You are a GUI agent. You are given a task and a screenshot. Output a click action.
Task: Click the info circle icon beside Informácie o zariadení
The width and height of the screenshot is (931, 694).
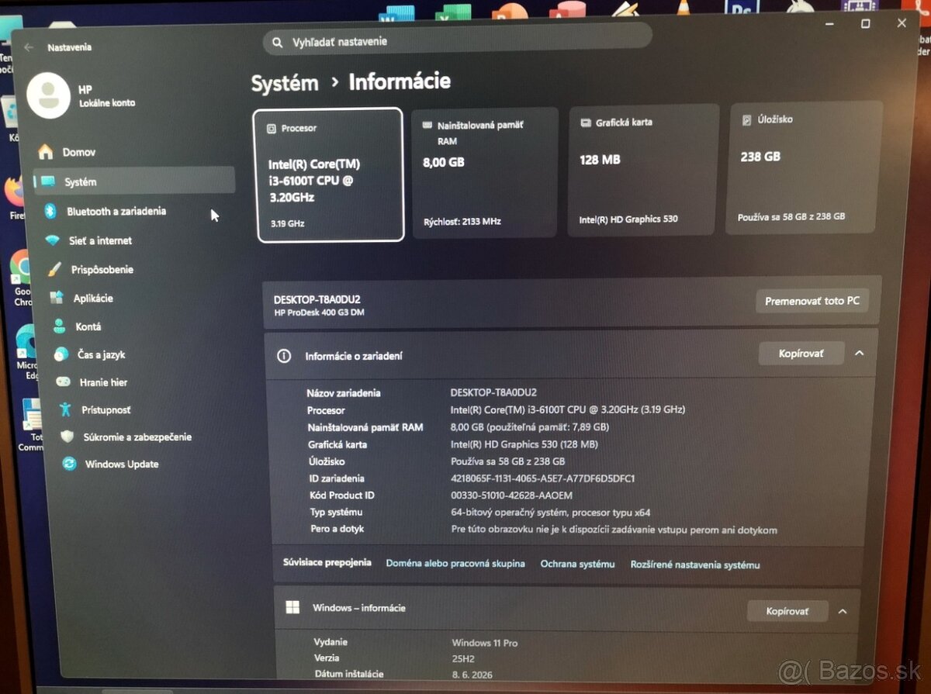click(284, 356)
